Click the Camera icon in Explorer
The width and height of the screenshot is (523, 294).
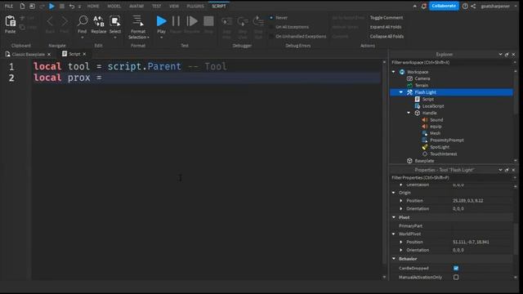409,78
